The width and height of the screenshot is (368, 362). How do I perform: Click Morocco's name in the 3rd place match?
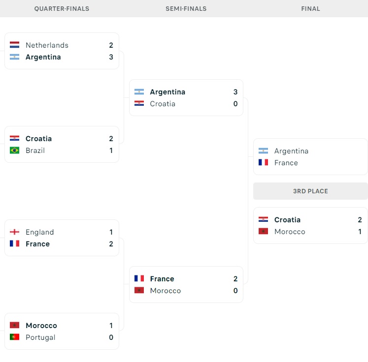coord(290,232)
